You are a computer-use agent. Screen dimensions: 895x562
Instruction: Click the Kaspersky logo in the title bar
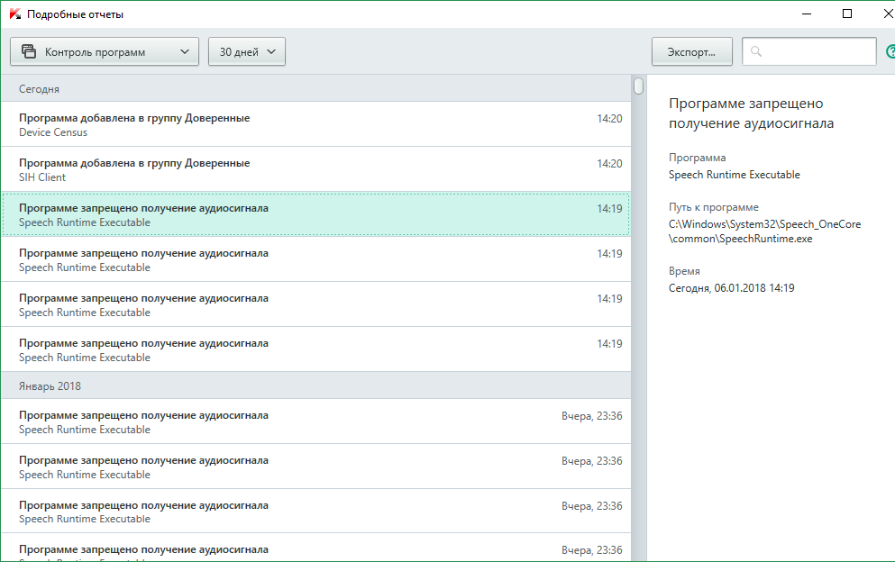(x=14, y=14)
